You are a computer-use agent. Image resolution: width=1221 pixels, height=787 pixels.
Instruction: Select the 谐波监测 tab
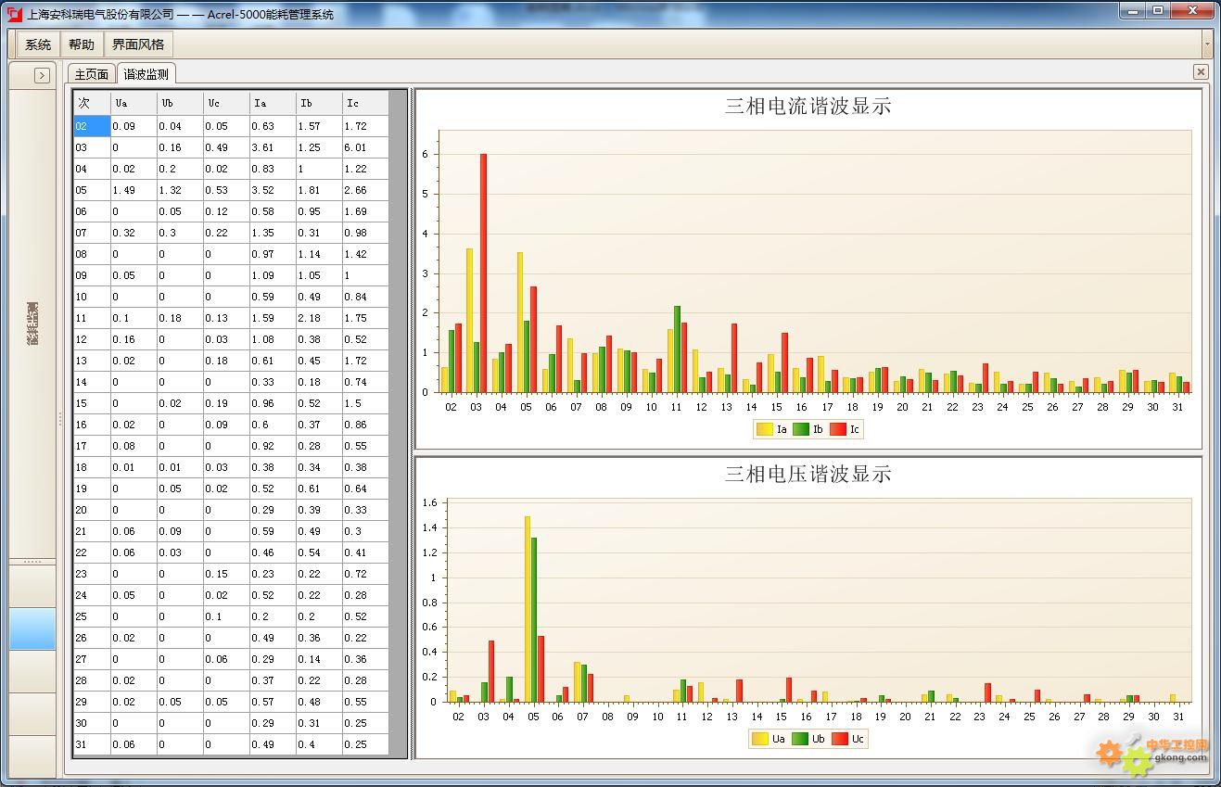[146, 74]
